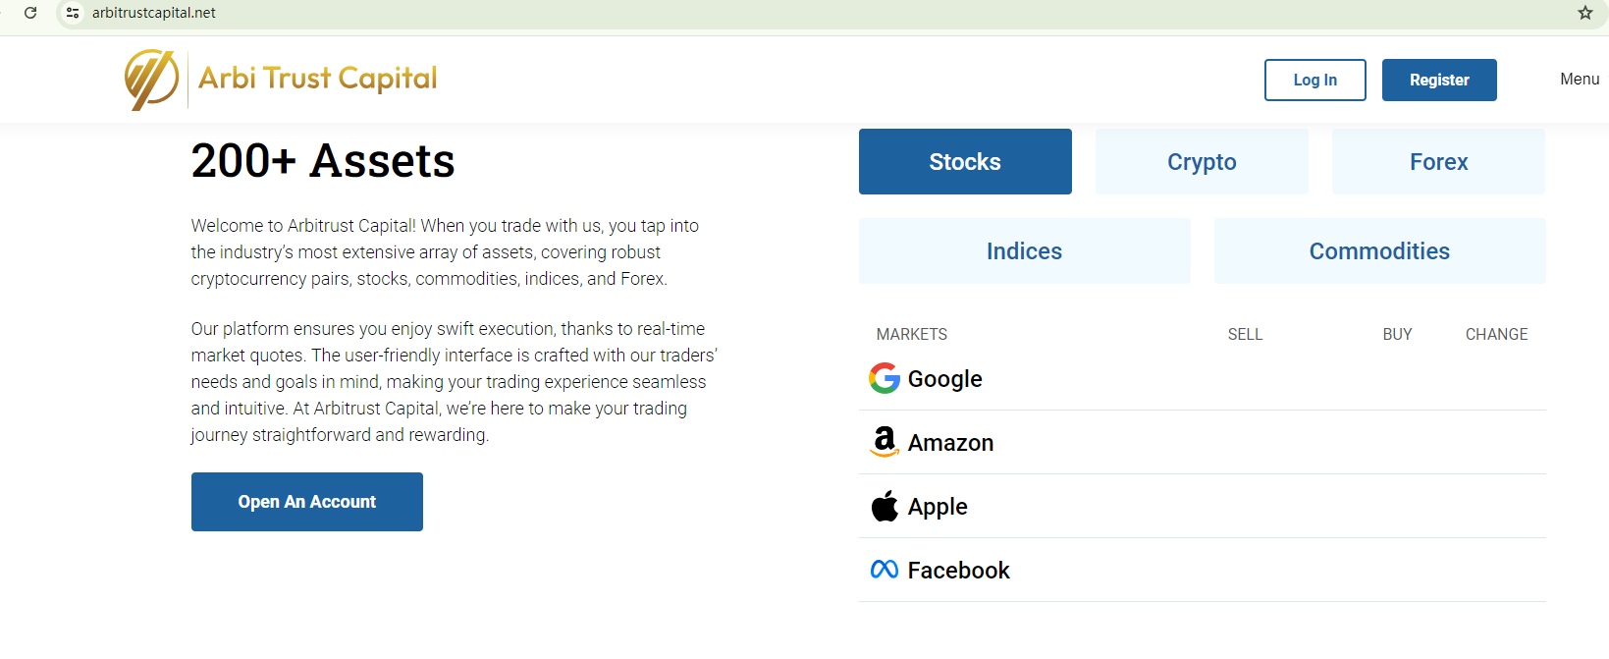Click the Facebook Meta logo icon
This screenshot has height=659, width=1609.
[x=885, y=570]
